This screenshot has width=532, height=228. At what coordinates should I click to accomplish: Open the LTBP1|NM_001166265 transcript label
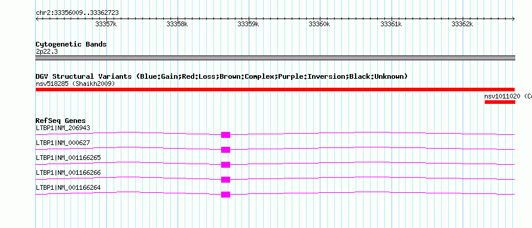tap(68, 158)
